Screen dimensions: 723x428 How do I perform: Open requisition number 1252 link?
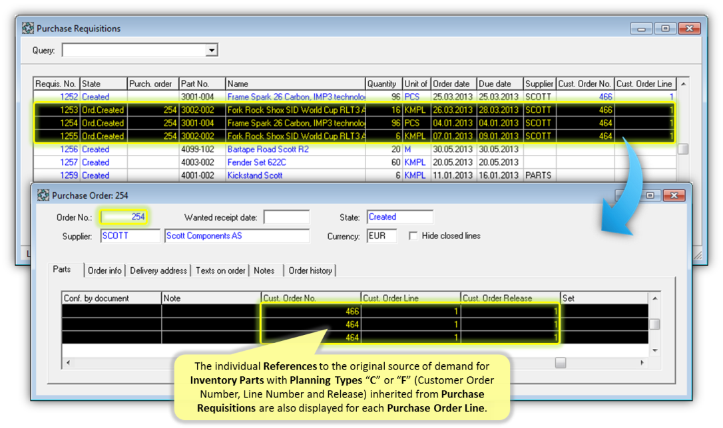tap(69, 96)
